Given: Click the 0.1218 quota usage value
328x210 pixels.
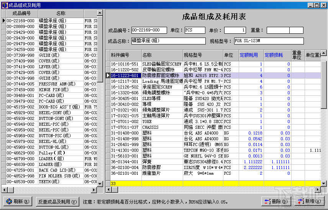Looking at the screenshot, I should 251,133.
